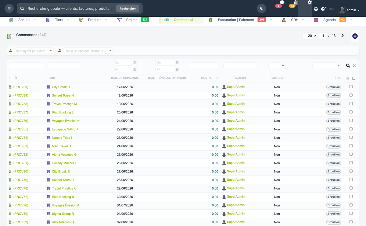Open the chat messages icon

point(282,2)
